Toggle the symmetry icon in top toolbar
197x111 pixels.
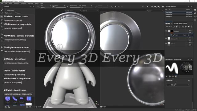click(115, 6)
